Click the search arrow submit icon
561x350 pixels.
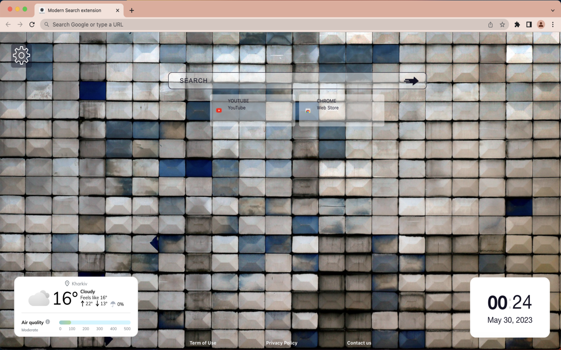tap(411, 81)
